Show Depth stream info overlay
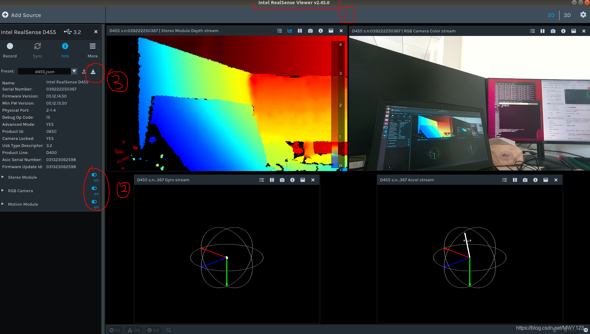Viewport: 590px width, 334px height. tap(321, 31)
